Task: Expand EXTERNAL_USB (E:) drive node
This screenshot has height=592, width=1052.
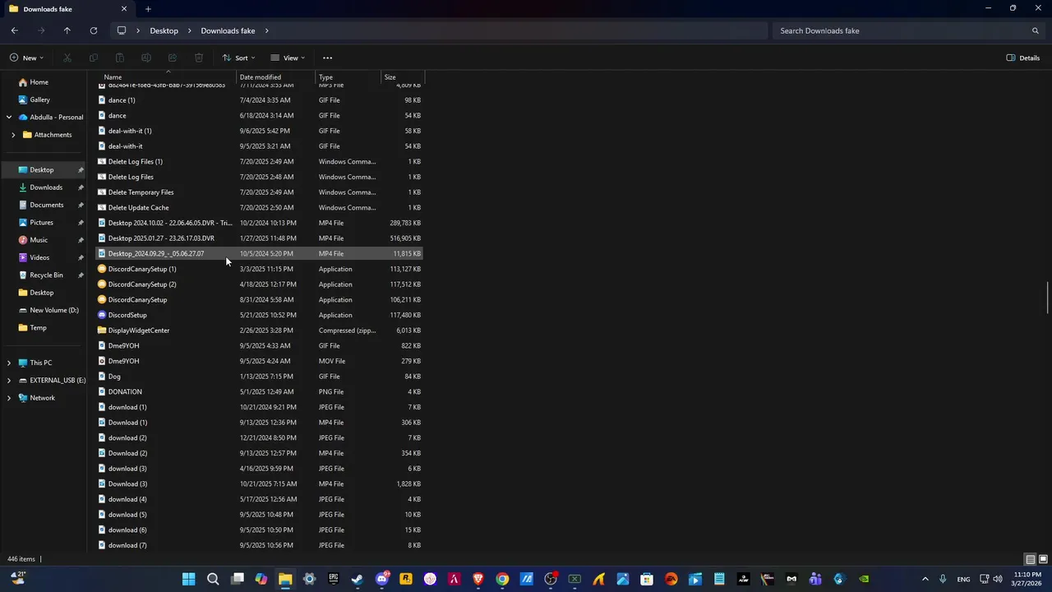Action: 9,380
